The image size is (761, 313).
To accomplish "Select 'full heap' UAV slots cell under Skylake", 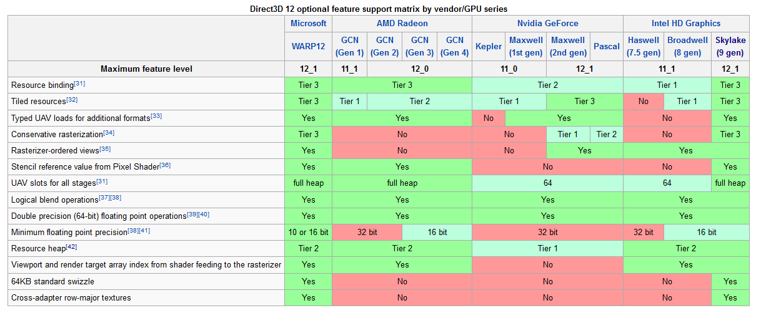I will 730,183.
